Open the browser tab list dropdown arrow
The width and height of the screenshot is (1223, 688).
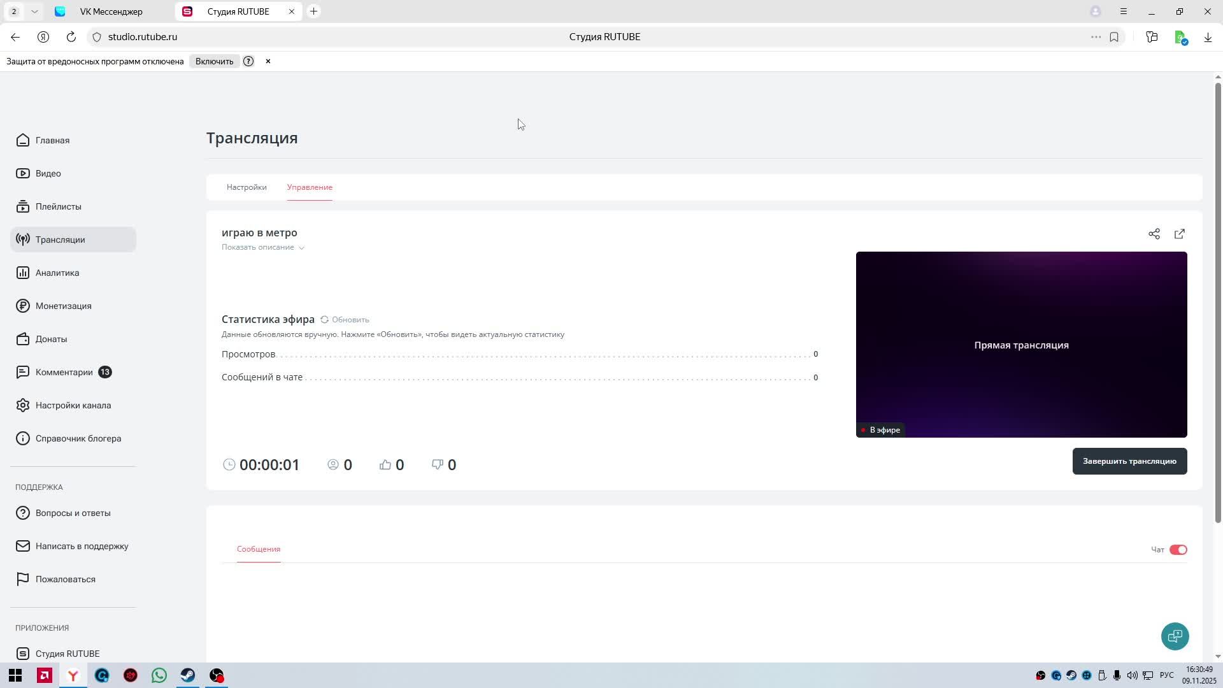click(34, 11)
